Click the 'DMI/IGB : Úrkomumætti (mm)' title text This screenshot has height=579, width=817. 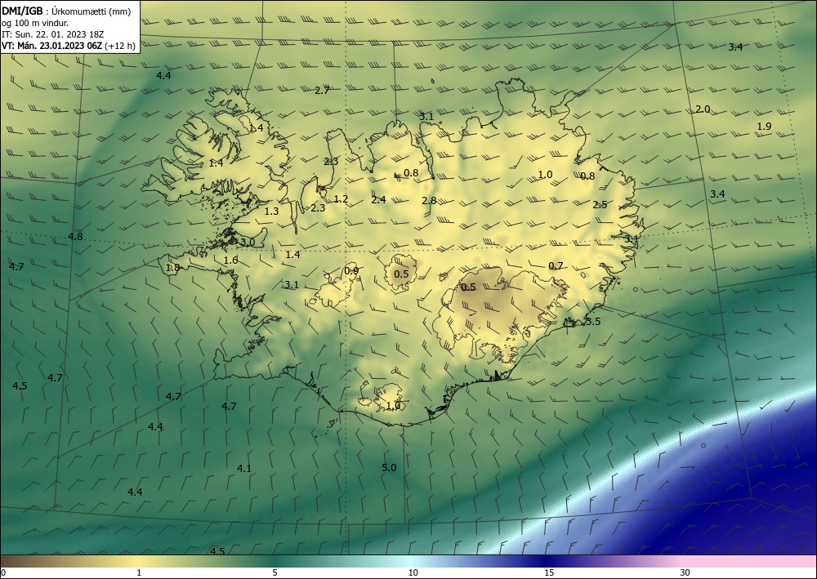[x=66, y=11]
